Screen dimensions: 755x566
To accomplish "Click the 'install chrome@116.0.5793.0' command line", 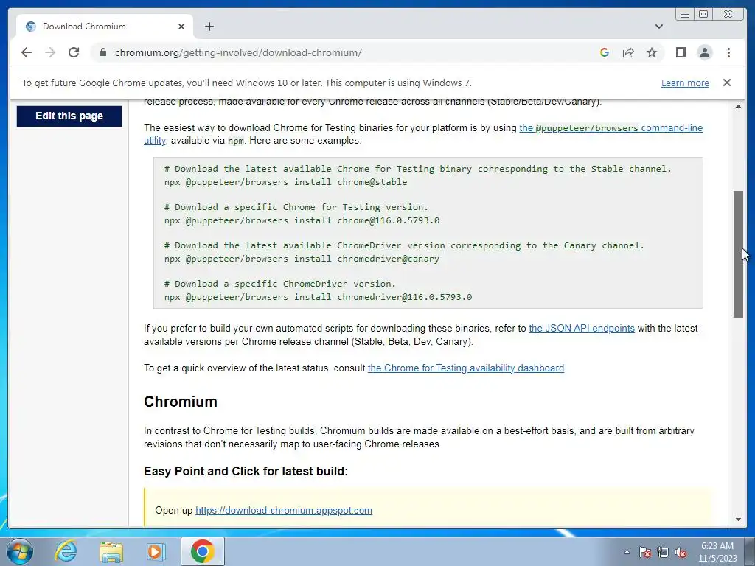I will point(302,220).
